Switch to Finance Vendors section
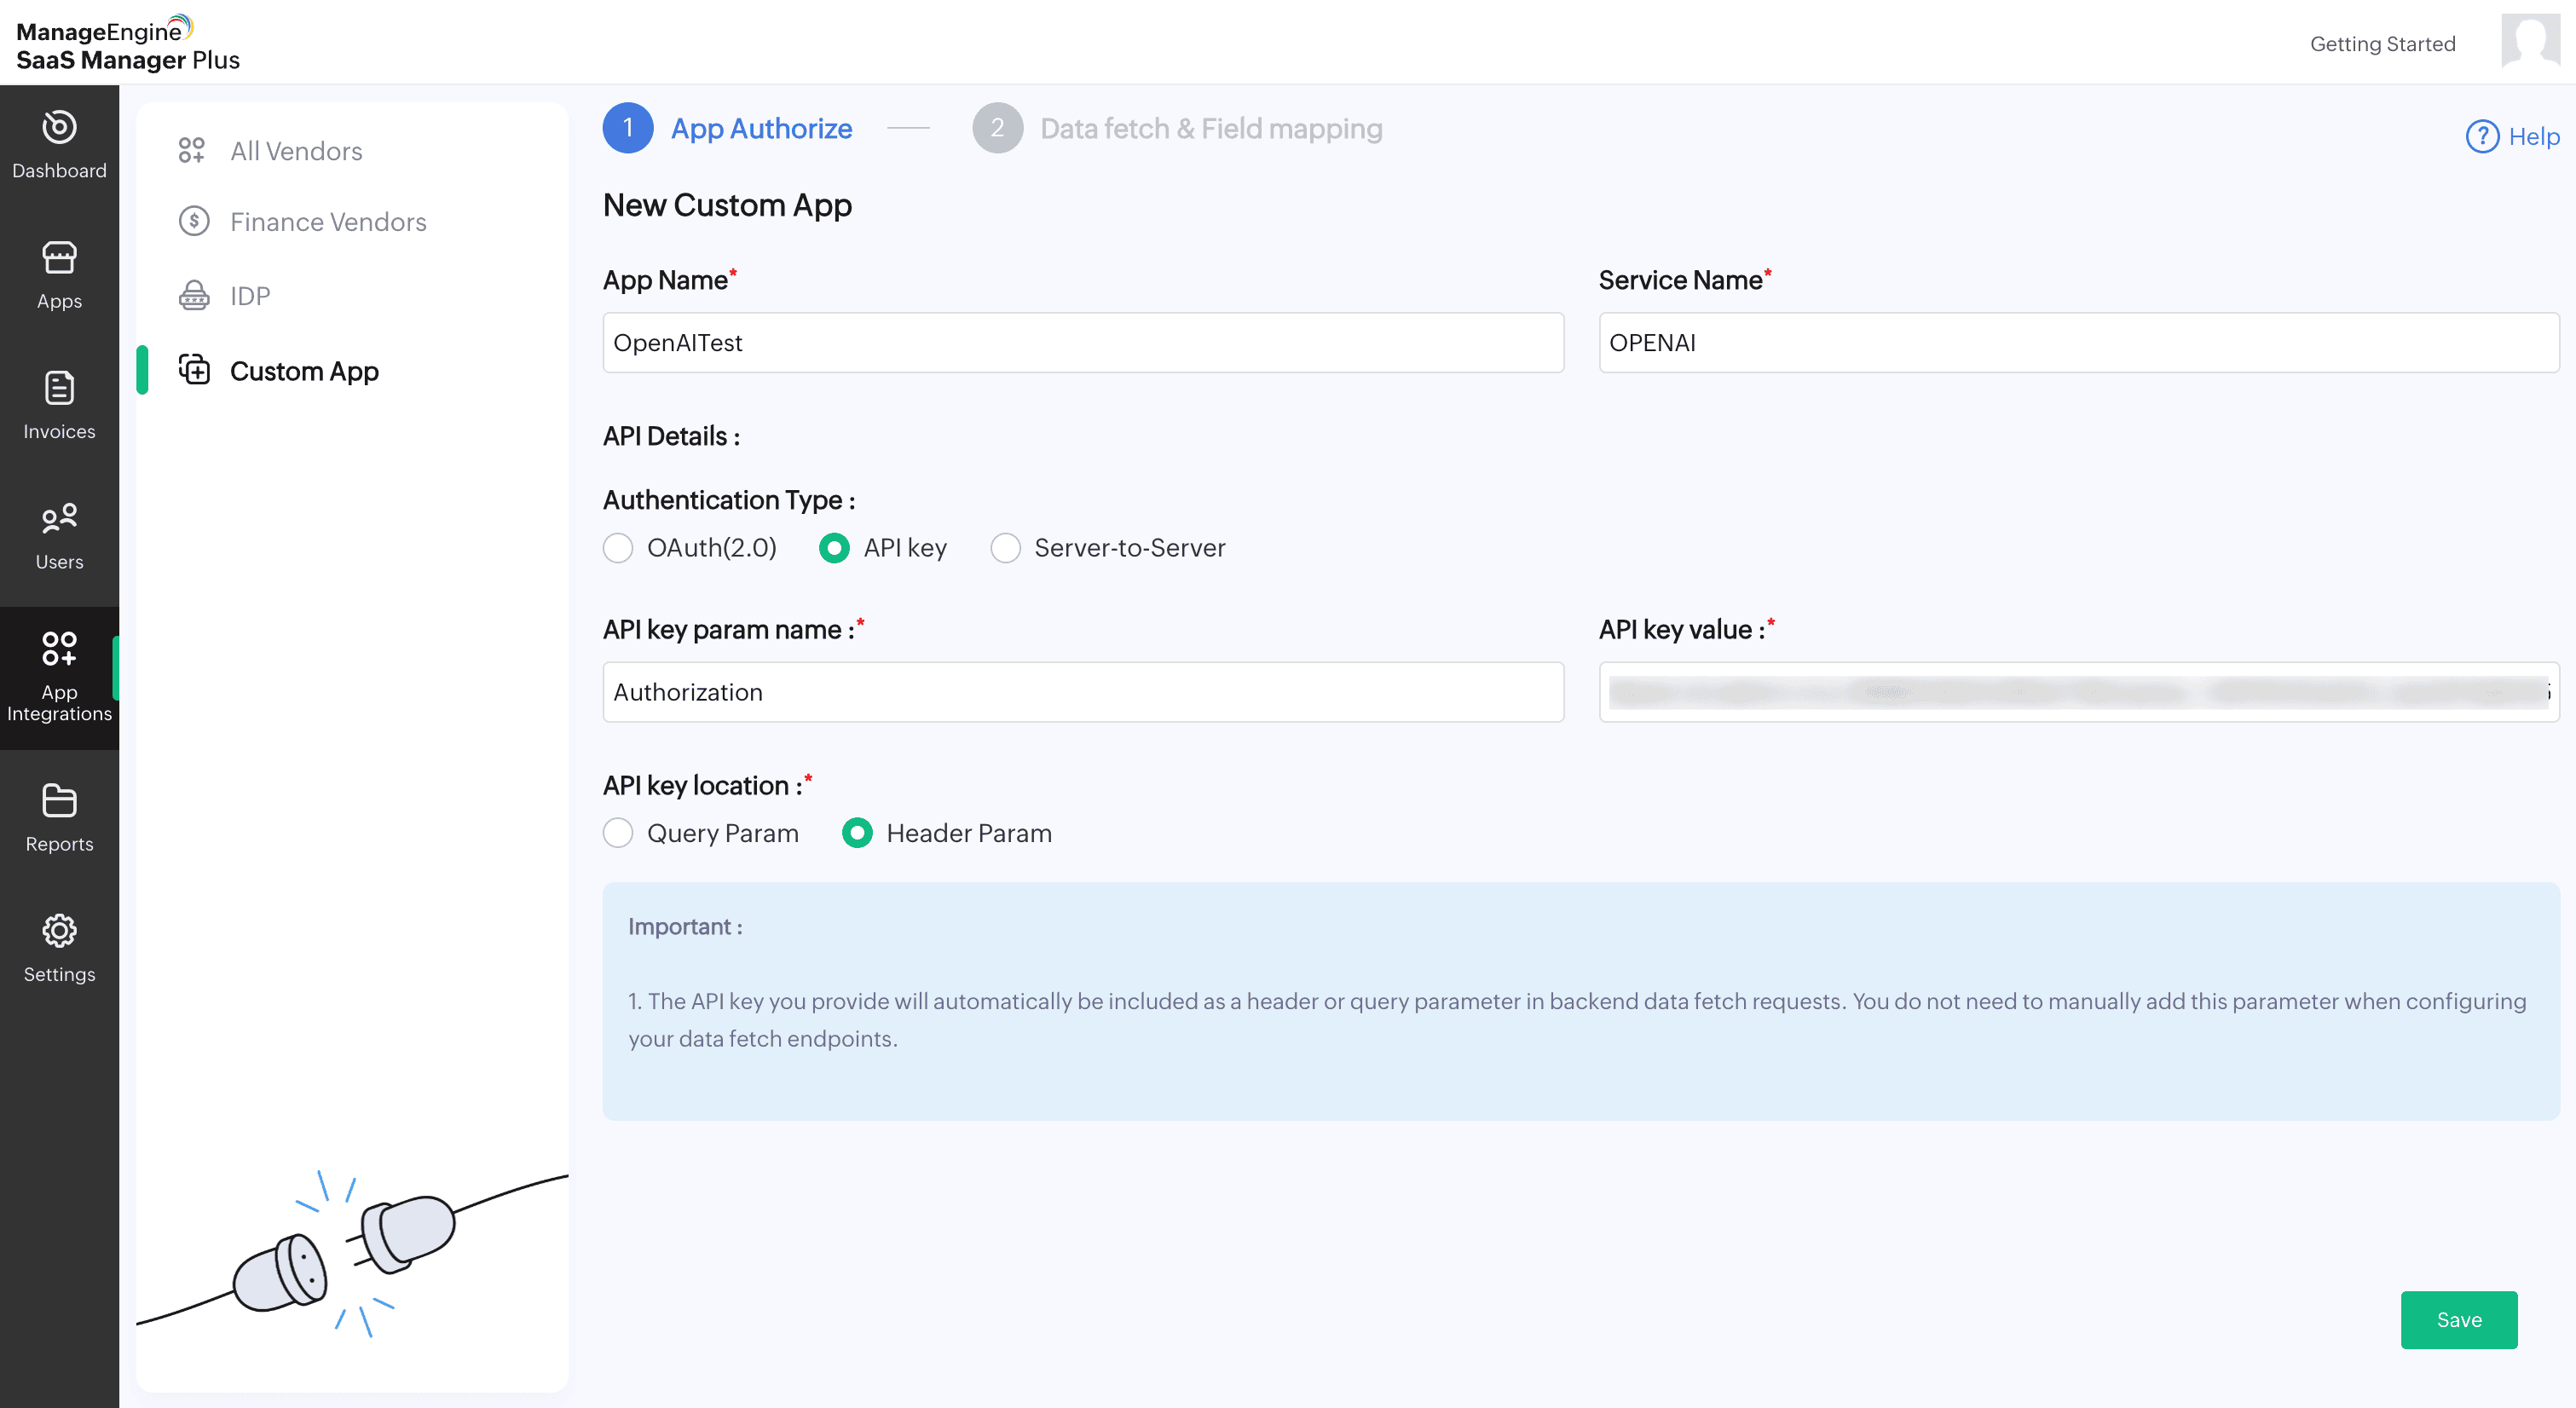The height and width of the screenshot is (1408, 2576). (x=327, y=222)
